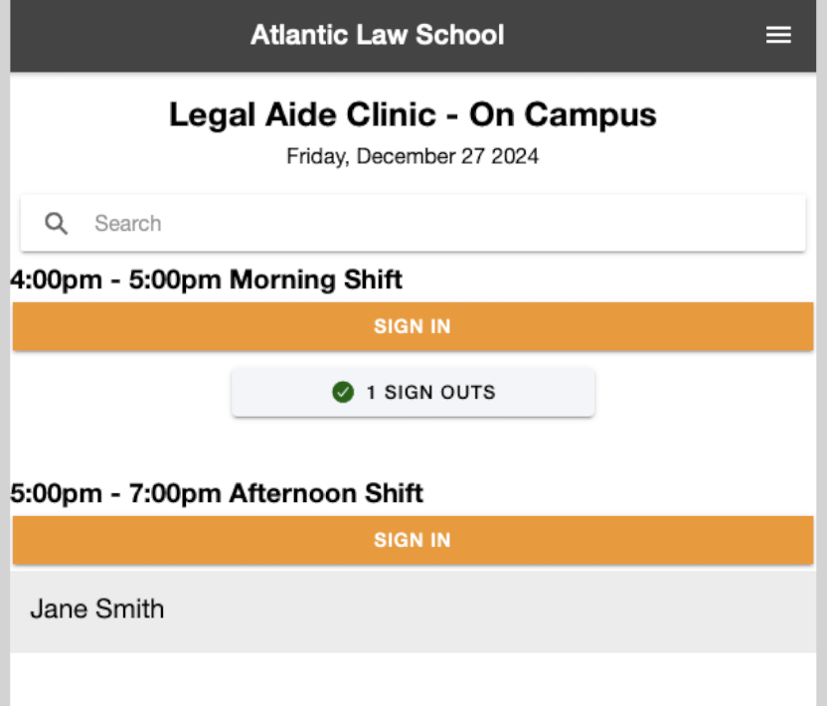This screenshot has height=706, width=827.
Task: Click the Friday, December 27 2024 date
Action: coord(413,157)
